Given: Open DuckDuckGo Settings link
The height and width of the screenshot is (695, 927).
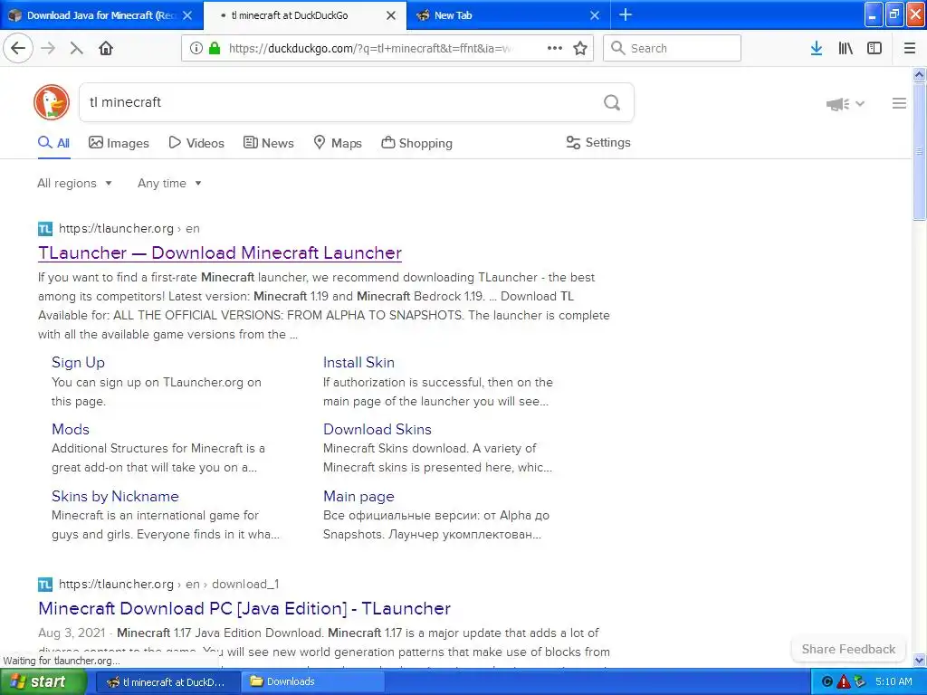Looking at the screenshot, I should (x=598, y=142).
